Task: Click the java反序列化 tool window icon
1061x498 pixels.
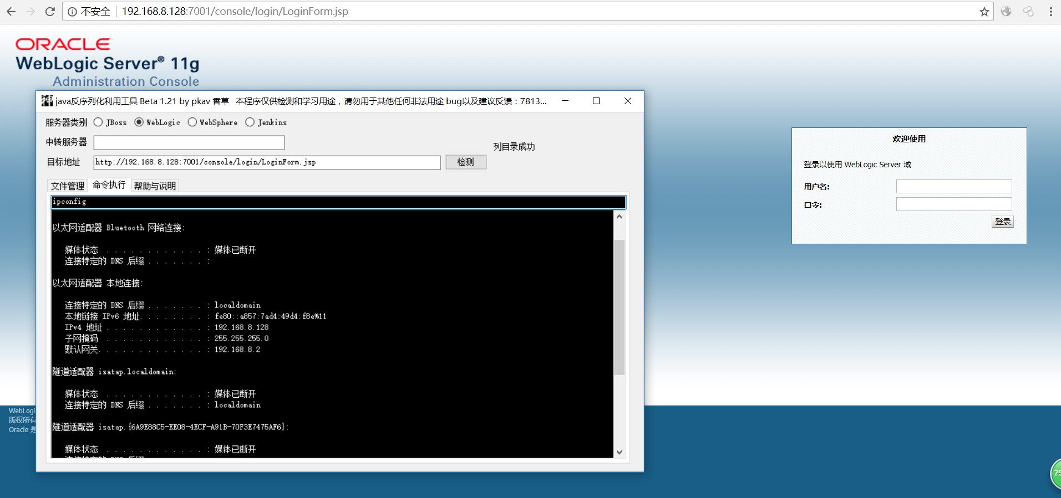Action: point(47,101)
